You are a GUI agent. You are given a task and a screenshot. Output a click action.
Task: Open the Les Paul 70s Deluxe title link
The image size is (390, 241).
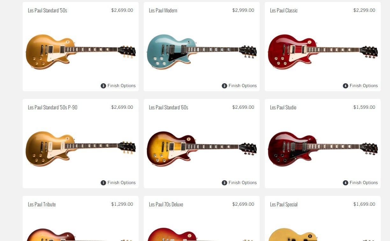[x=166, y=204]
